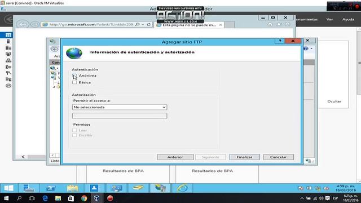Open the 'No seleccionada' access dropdown
This screenshot has width=361, height=203.
point(120,107)
